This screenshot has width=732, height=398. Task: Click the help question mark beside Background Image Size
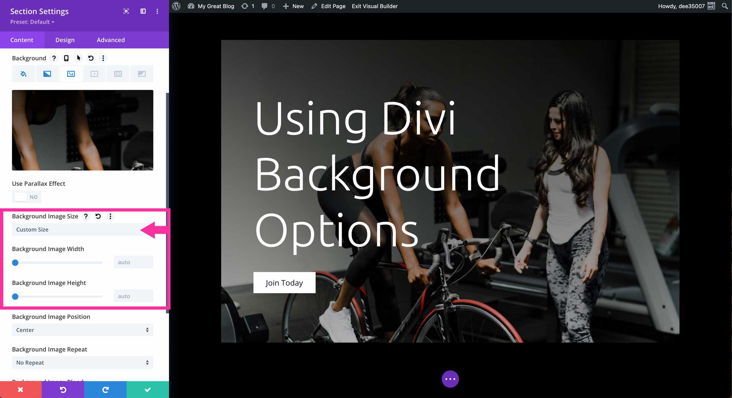click(x=86, y=216)
